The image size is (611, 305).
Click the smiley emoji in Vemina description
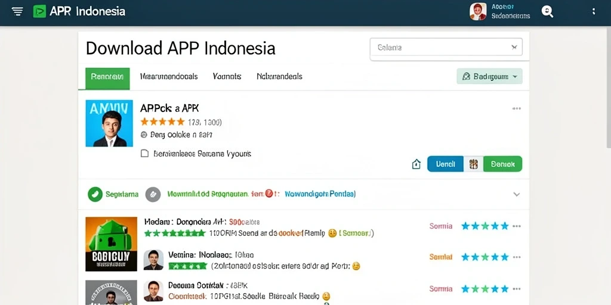pos(356,266)
